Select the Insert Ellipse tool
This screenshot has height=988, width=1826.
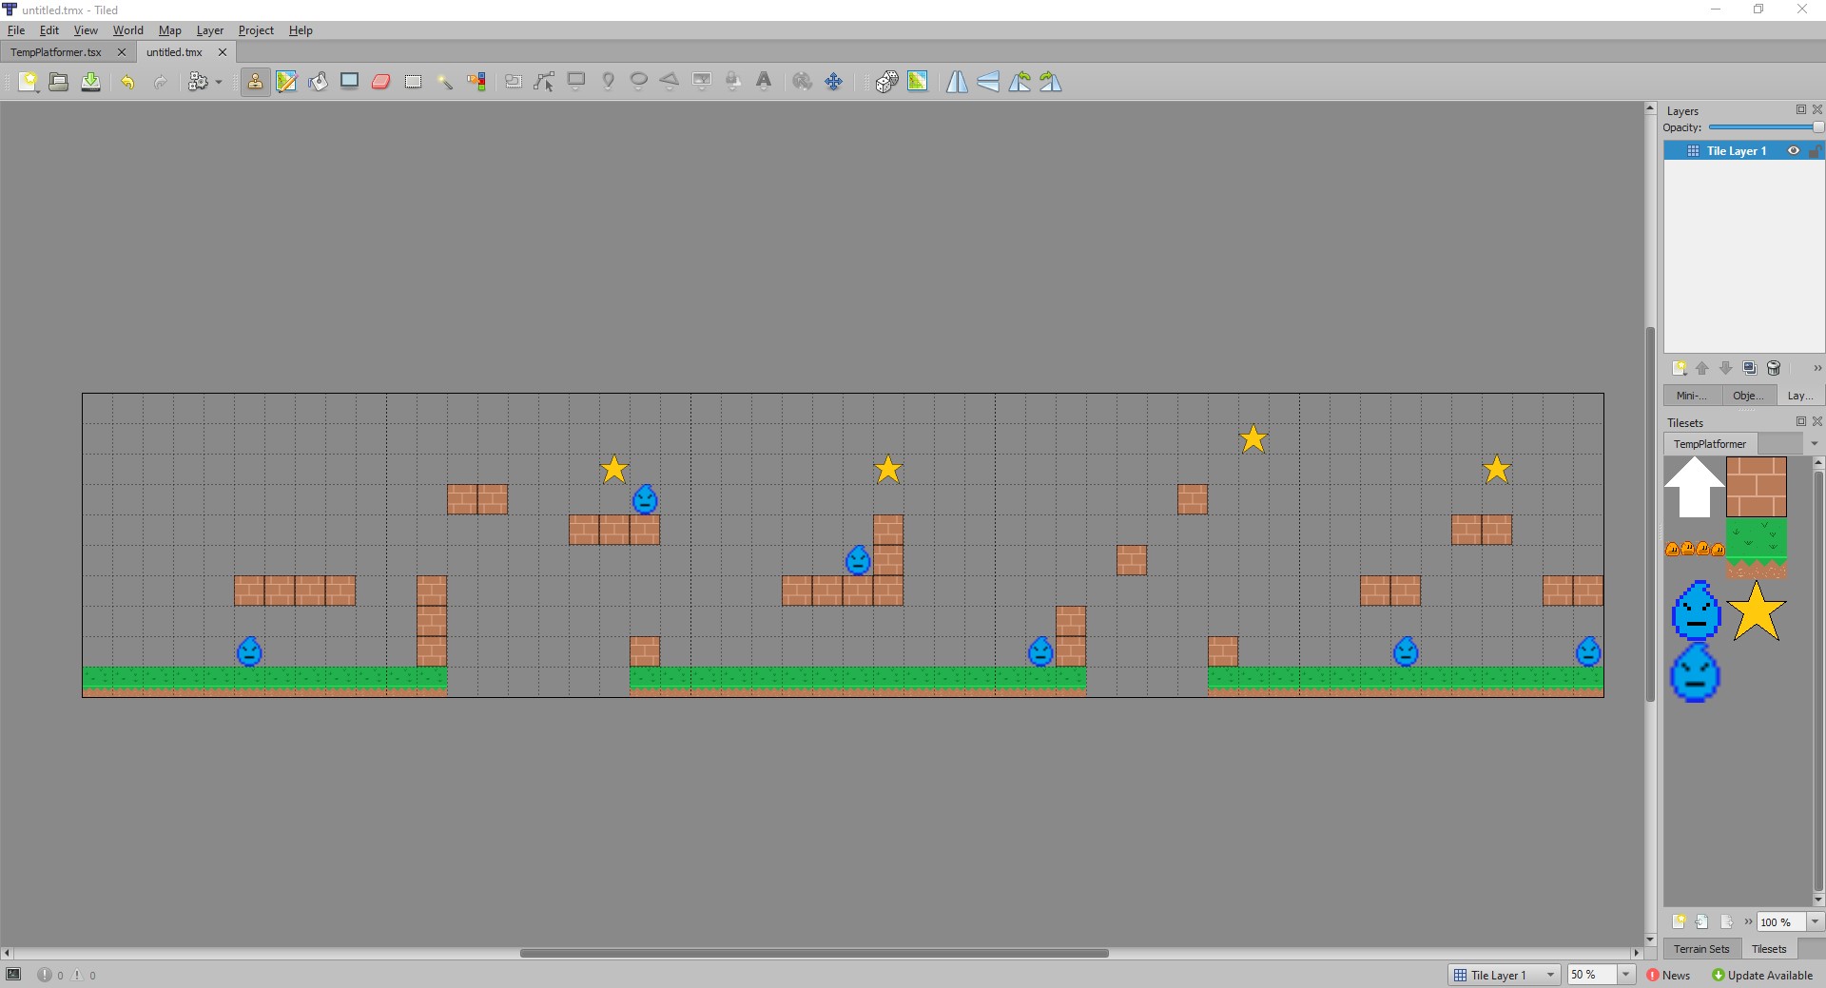(x=639, y=82)
